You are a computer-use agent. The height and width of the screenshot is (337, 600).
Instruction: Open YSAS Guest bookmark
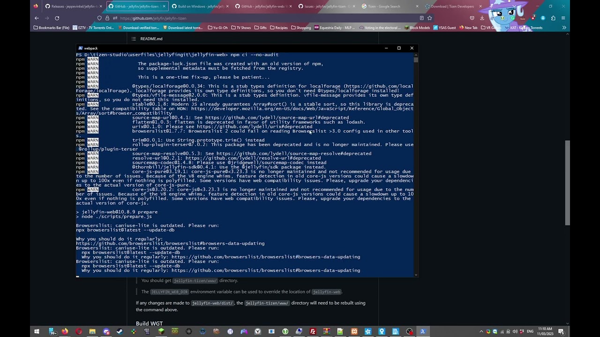click(444, 28)
